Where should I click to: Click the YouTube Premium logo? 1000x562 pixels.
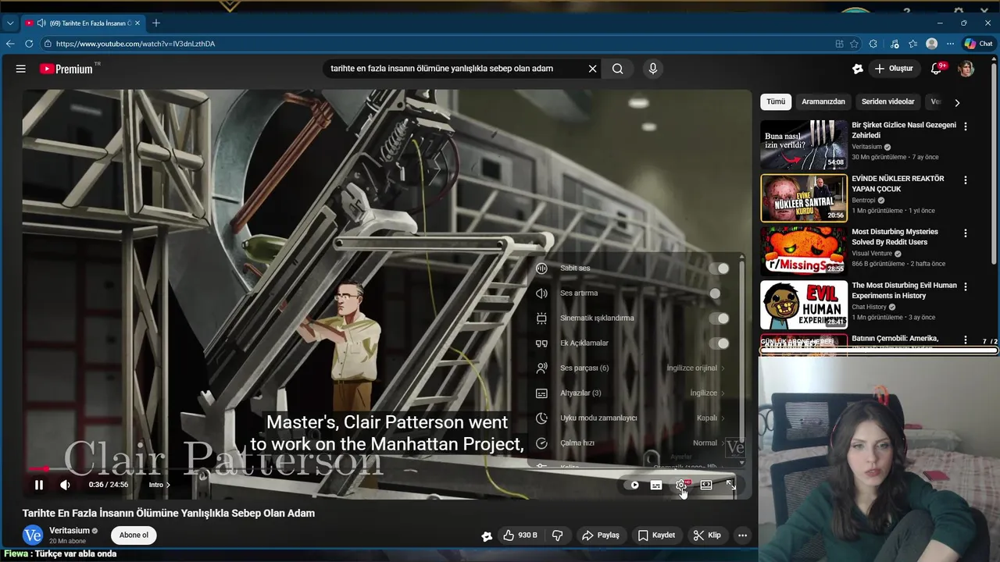click(x=66, y=69)
